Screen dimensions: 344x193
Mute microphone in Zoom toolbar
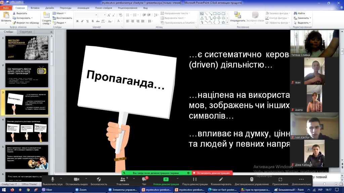tap(53, 181)
